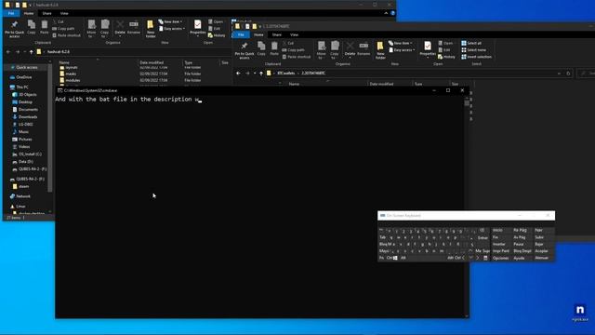
Task: Click Inicio key on On-Screen Keyboard
Action: point(497,230)
